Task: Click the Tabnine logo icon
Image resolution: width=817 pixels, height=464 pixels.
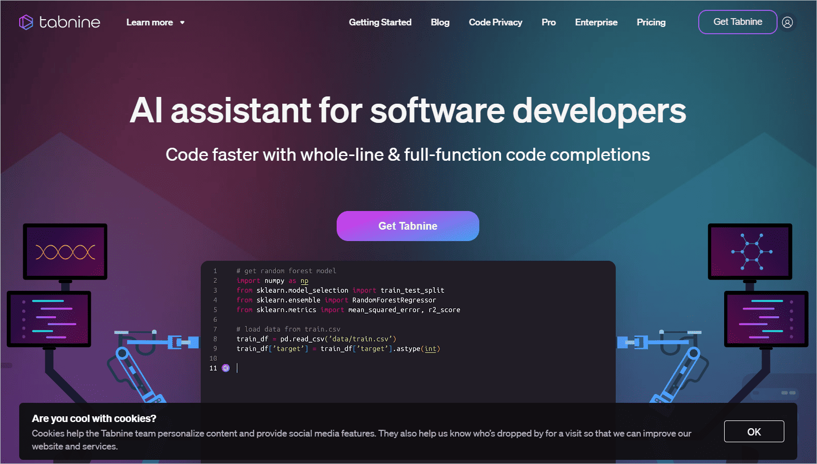Action: tap(26, 22)
